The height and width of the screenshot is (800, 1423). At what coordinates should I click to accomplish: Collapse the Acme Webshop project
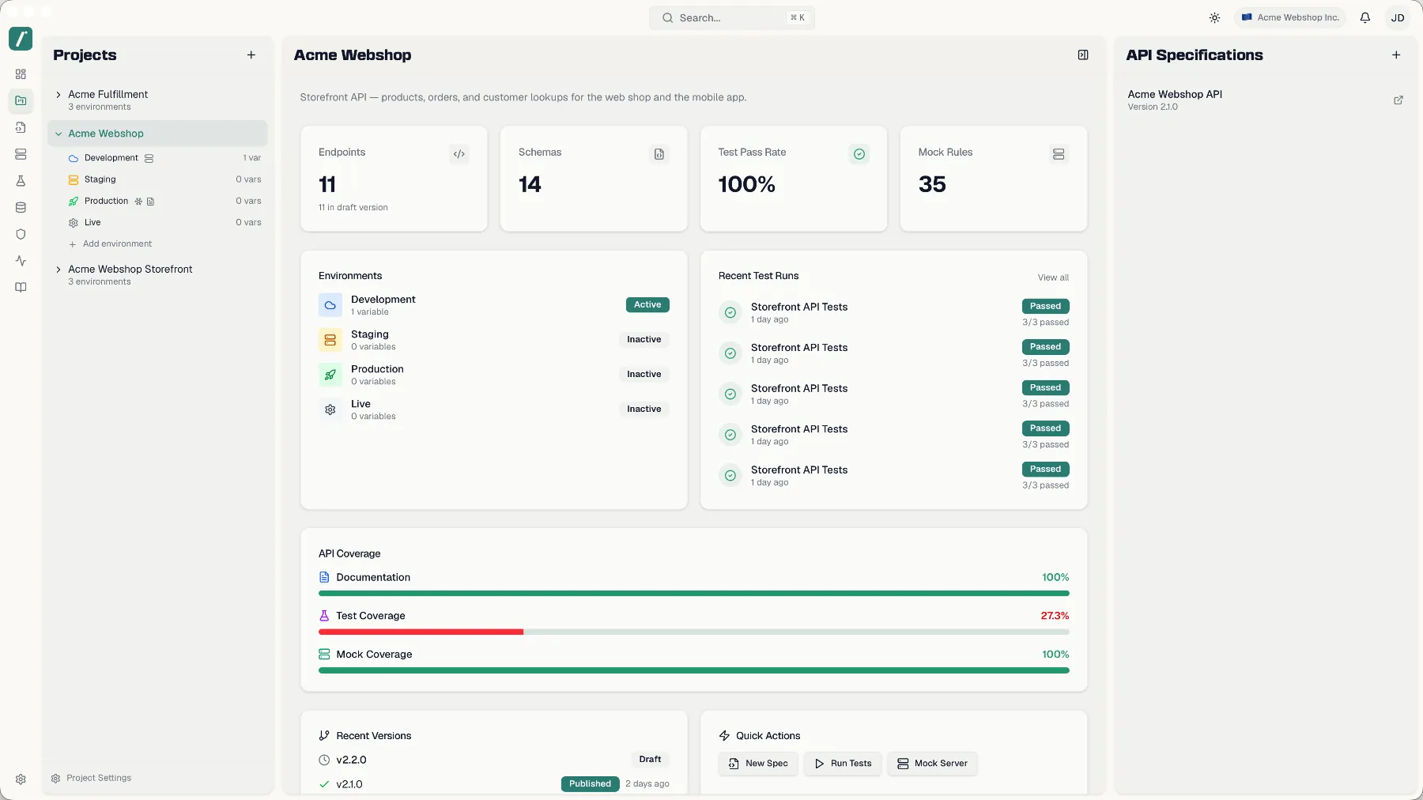(x=59, y=134)
